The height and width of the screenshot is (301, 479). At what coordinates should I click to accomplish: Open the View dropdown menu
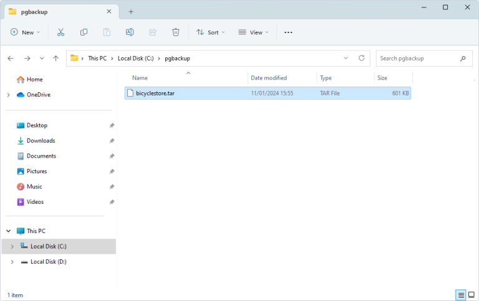(x=253, y=32)
